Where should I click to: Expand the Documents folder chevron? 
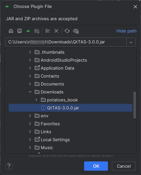coord(30,84)
